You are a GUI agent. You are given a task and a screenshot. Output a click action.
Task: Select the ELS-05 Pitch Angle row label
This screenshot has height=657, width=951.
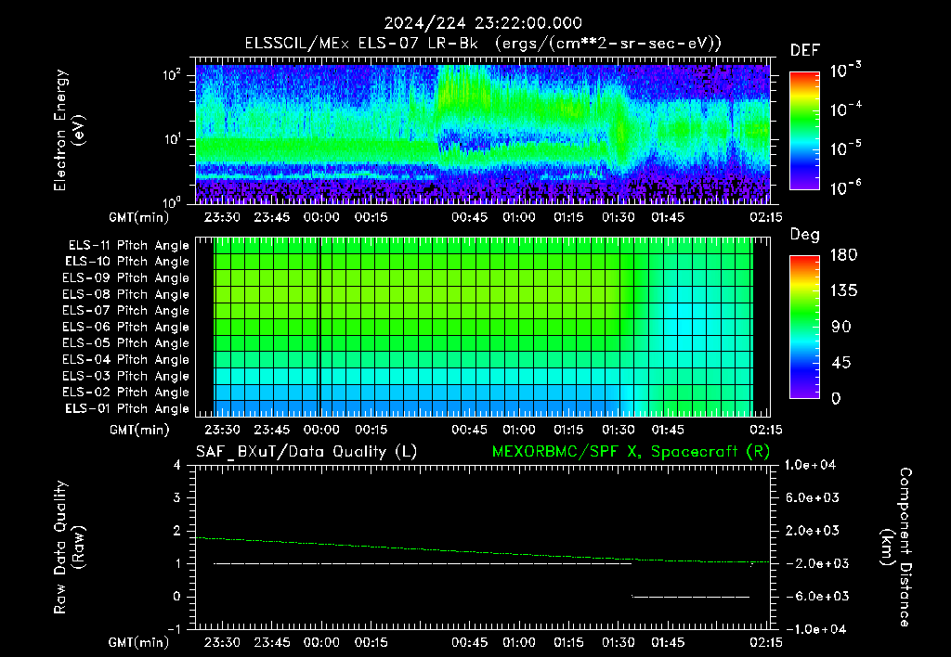(126, 343)
